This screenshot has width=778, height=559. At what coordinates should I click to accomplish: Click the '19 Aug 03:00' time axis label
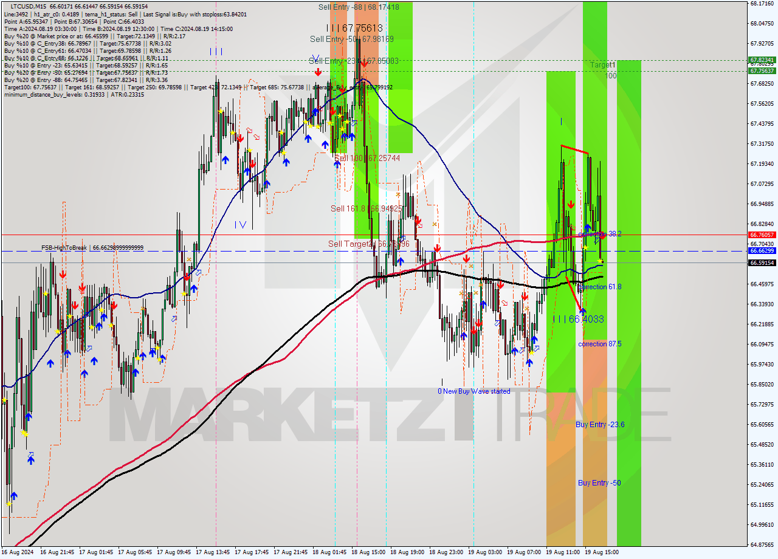(485, 552)
